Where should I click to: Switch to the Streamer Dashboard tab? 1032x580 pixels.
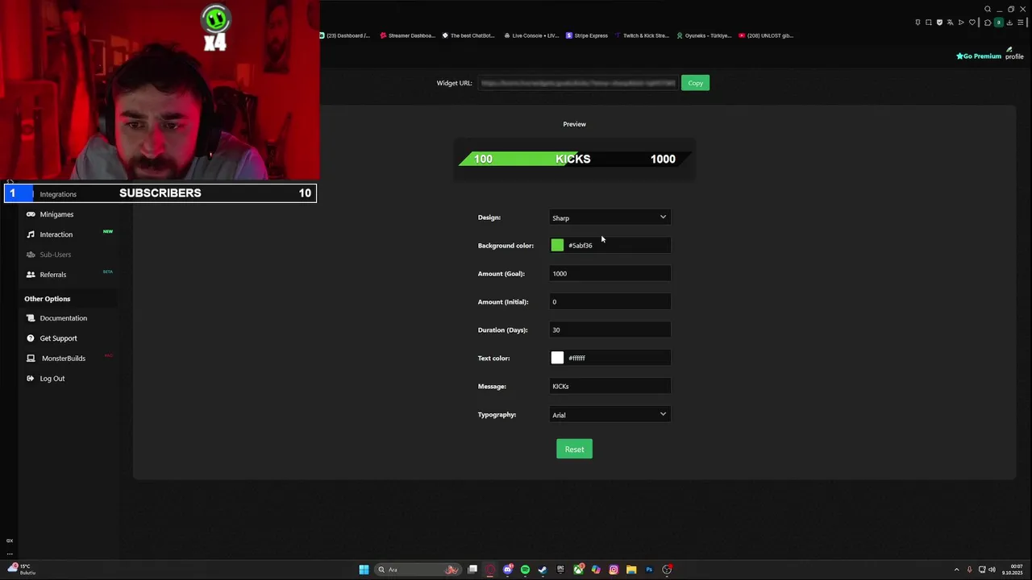[408, 35]
